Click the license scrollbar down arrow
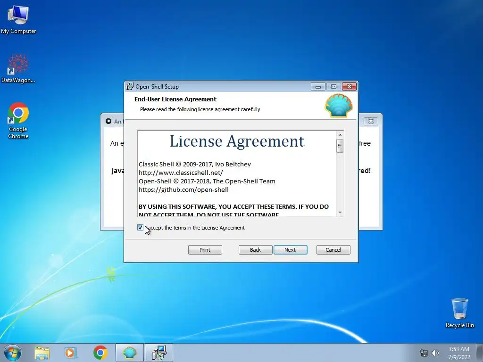This screenshot has height=362, width=483. [340, 212]
